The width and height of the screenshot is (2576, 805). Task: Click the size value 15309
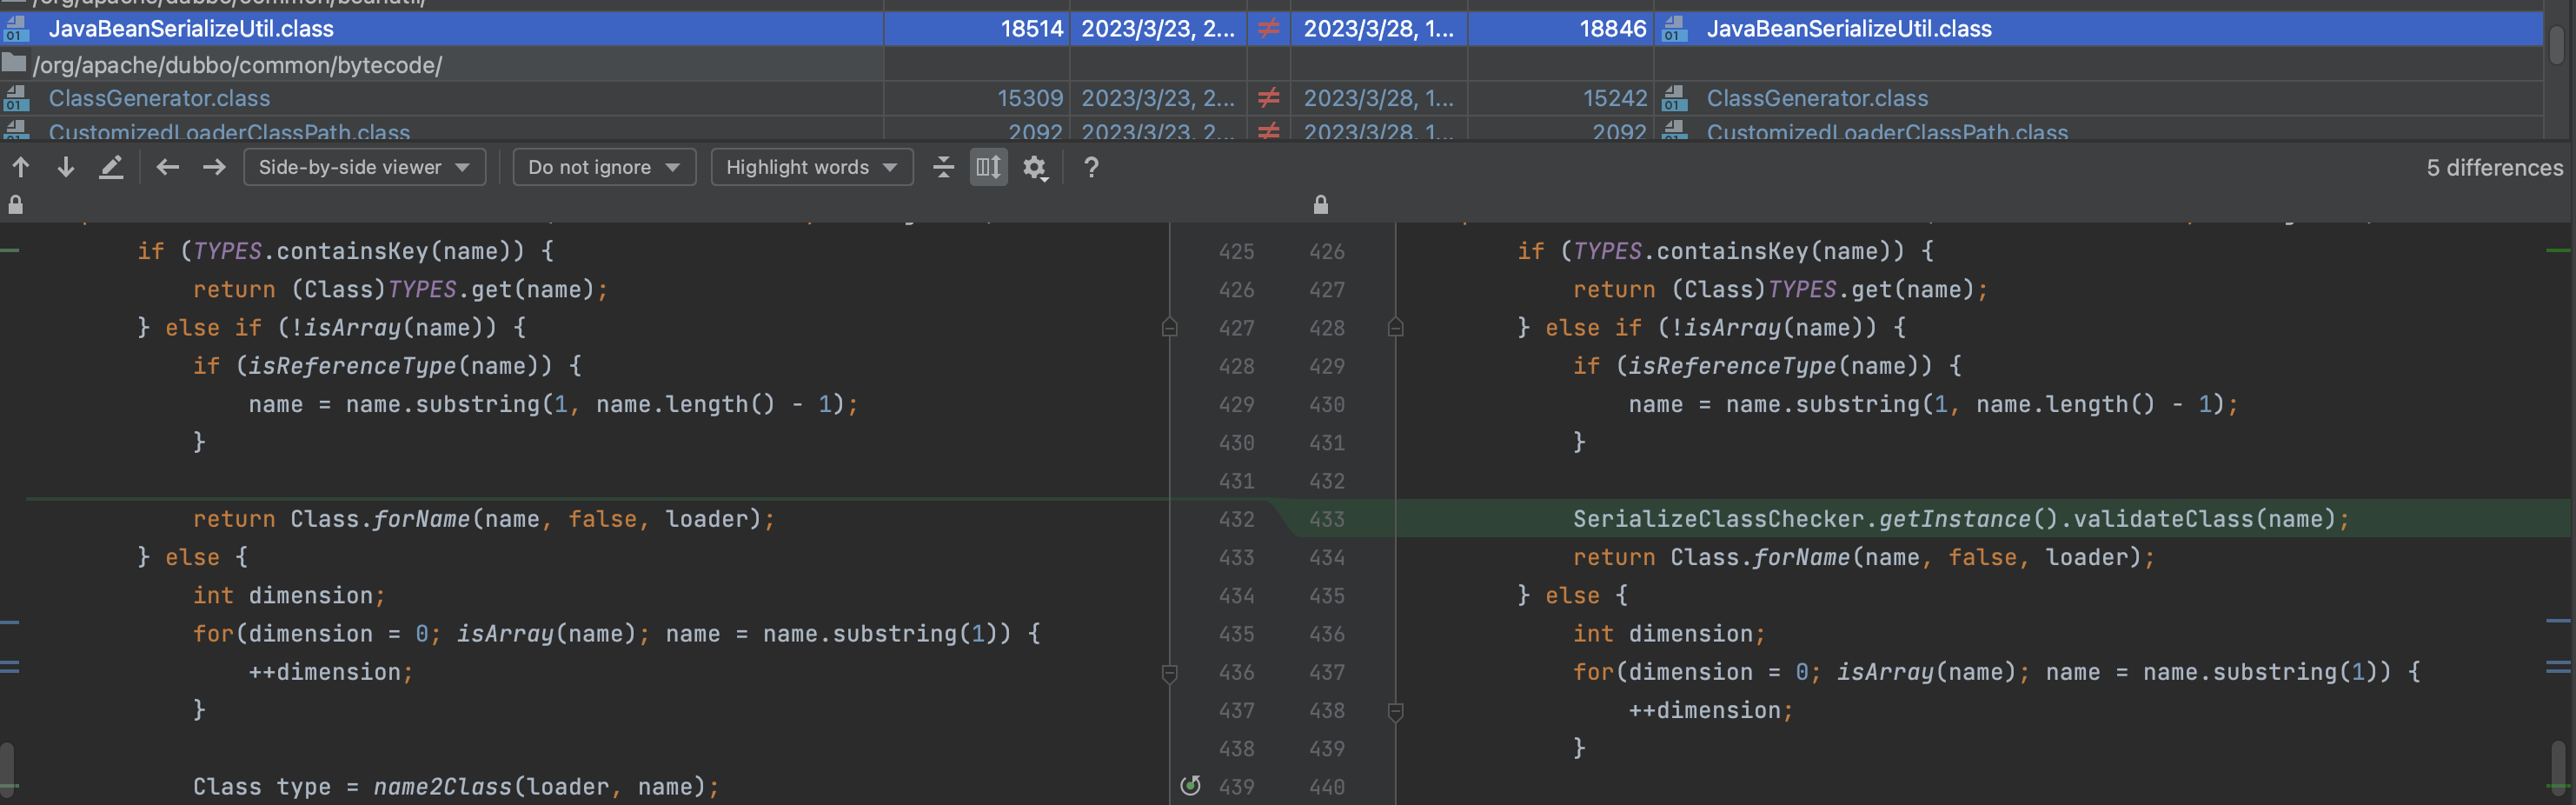click(x=1030, y=98)
